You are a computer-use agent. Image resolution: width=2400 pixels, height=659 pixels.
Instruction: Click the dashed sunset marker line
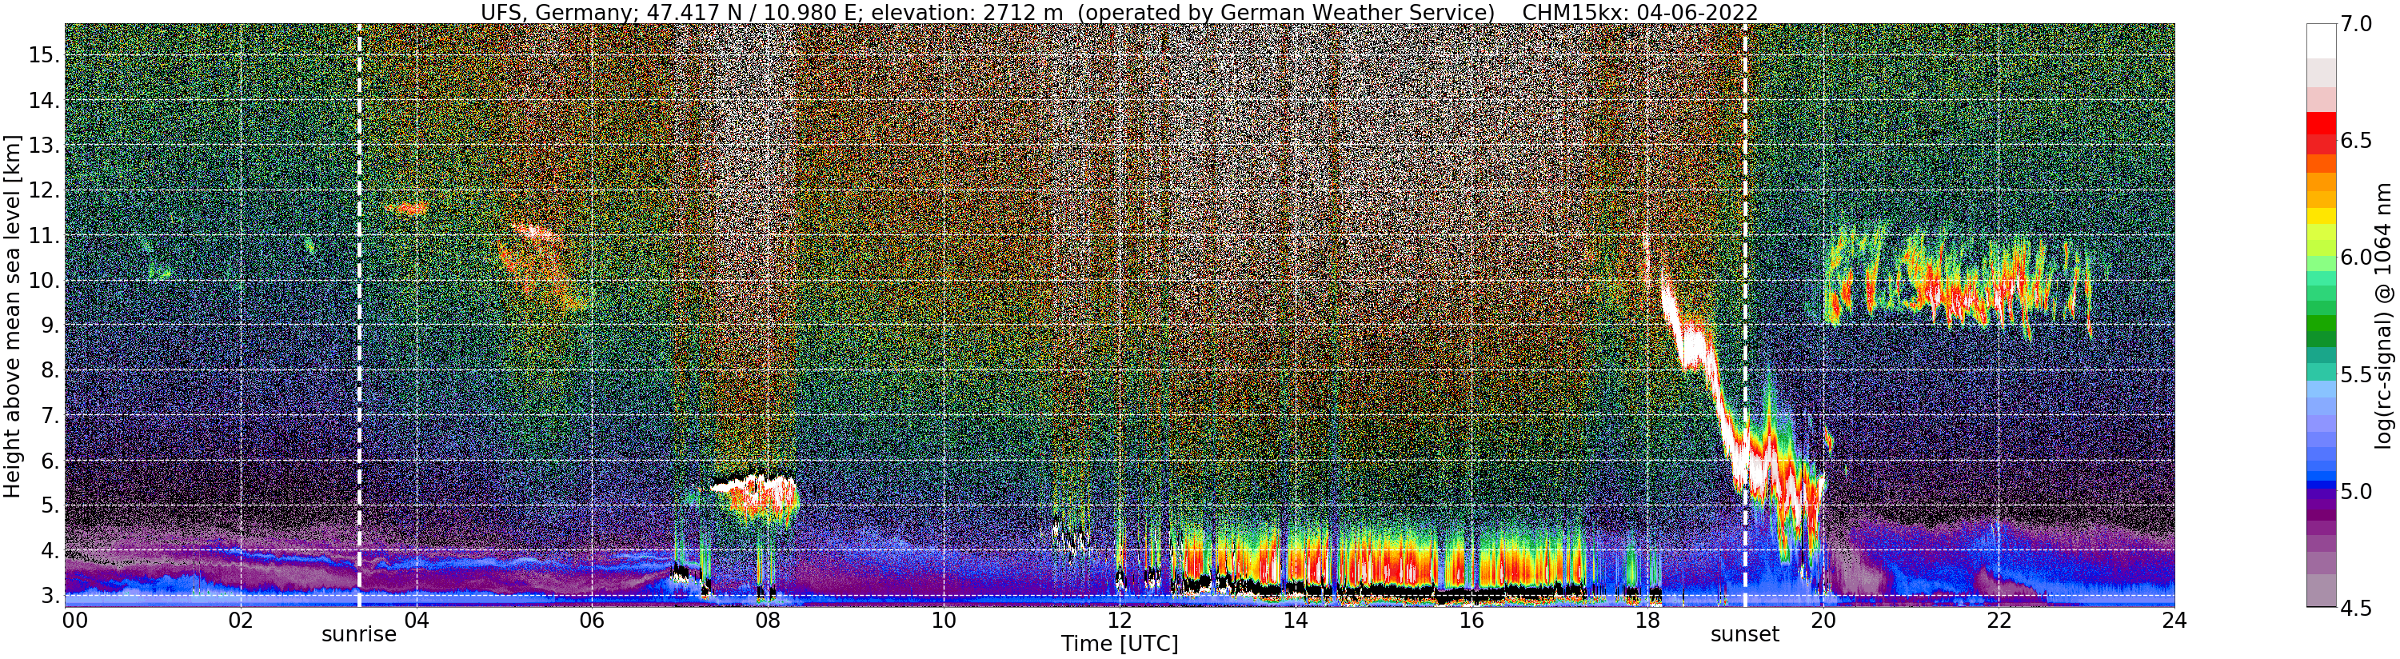[x=1744, y=315]
